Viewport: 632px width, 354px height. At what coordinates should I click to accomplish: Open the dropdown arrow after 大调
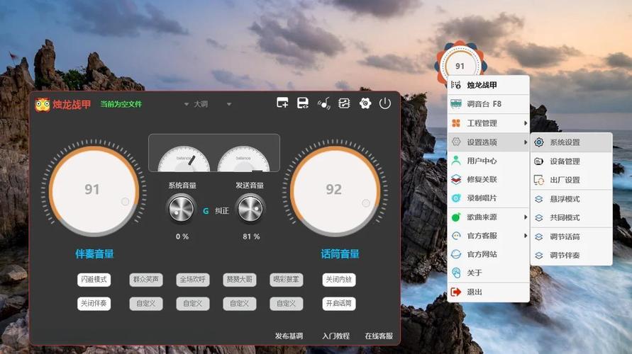coord(229,104)
